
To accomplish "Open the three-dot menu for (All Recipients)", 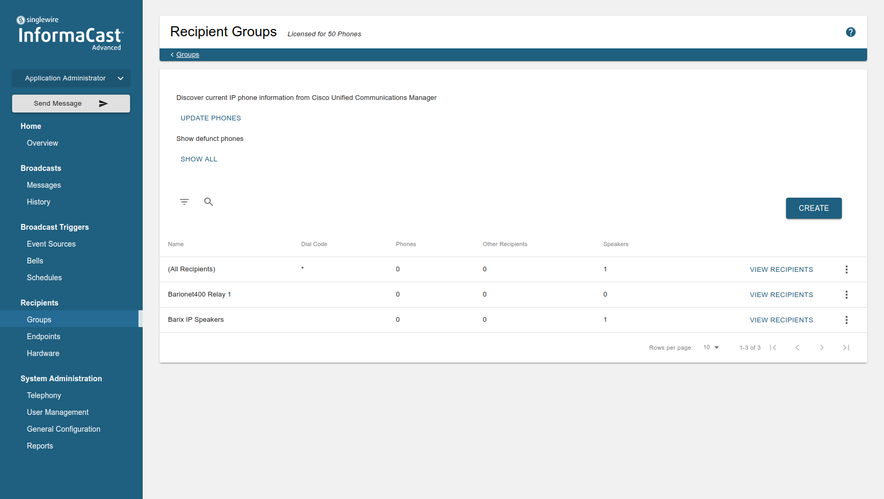I will 846,269.
